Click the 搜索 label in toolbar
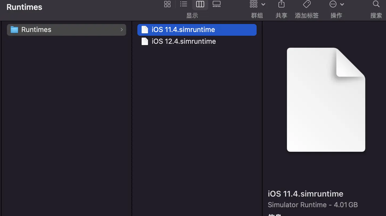Viewport: 386px width, 216px height. pyautogui.click(x=376, y=15)
